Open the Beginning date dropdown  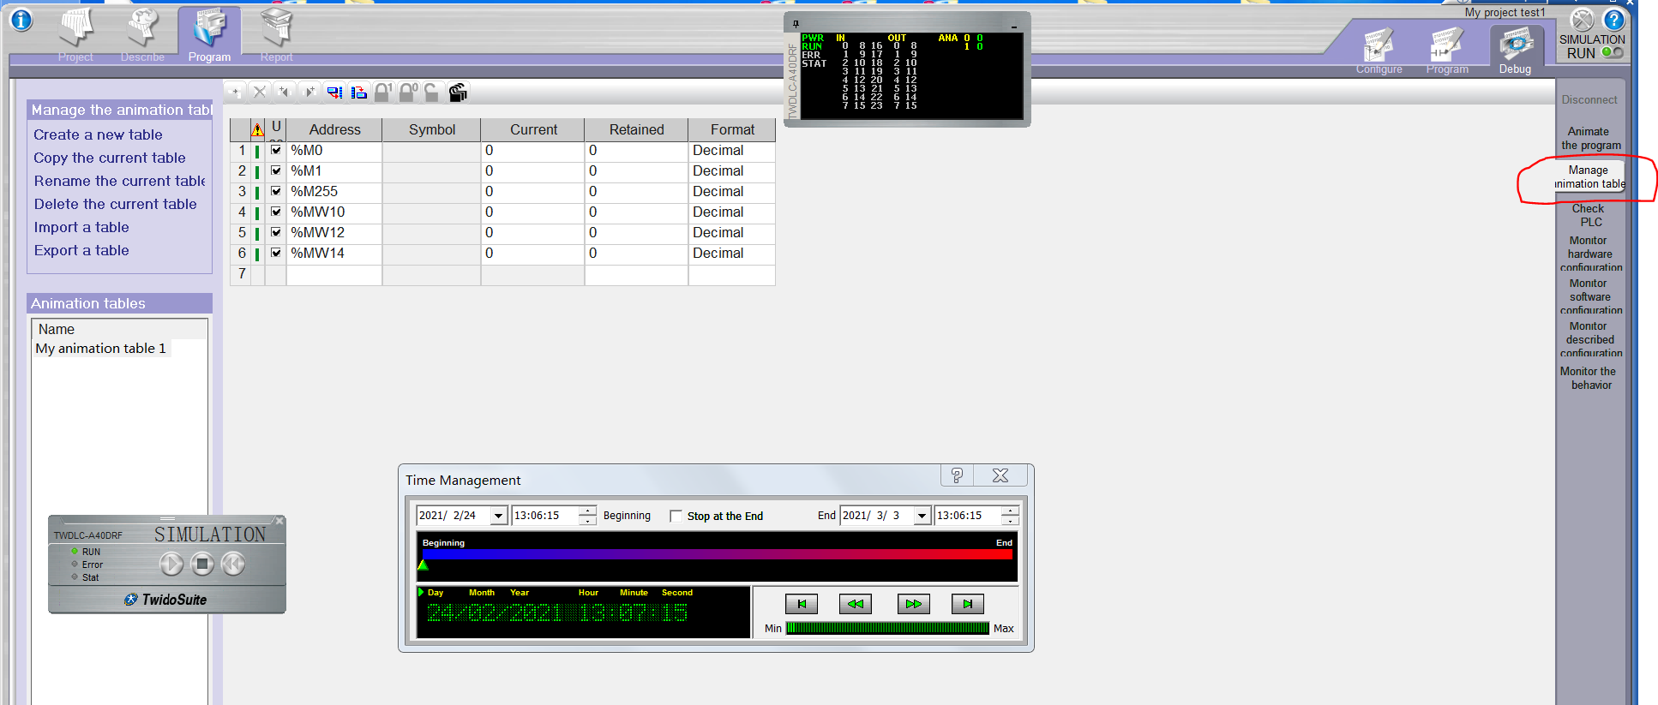click(x=499, y=516)
